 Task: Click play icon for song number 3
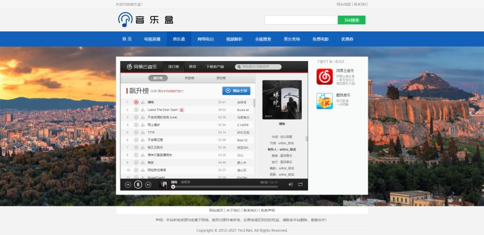coord(136,117)
